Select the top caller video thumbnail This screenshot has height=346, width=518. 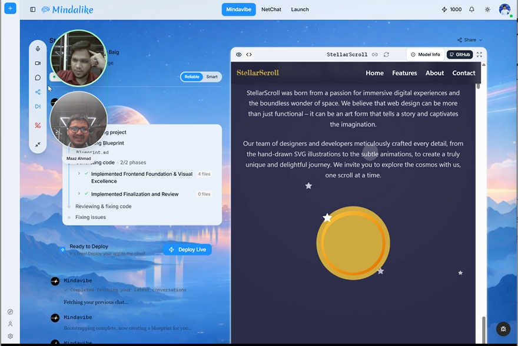79,58
